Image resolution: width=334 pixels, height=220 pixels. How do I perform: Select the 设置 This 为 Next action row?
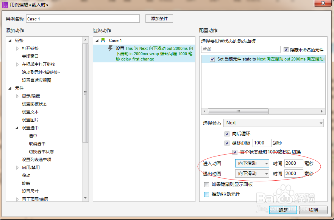(x=144, y=54)
